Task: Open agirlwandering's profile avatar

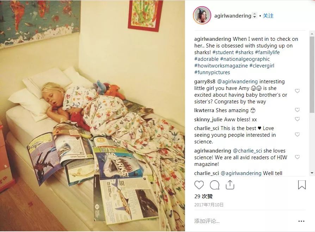Action: [202, 15]
